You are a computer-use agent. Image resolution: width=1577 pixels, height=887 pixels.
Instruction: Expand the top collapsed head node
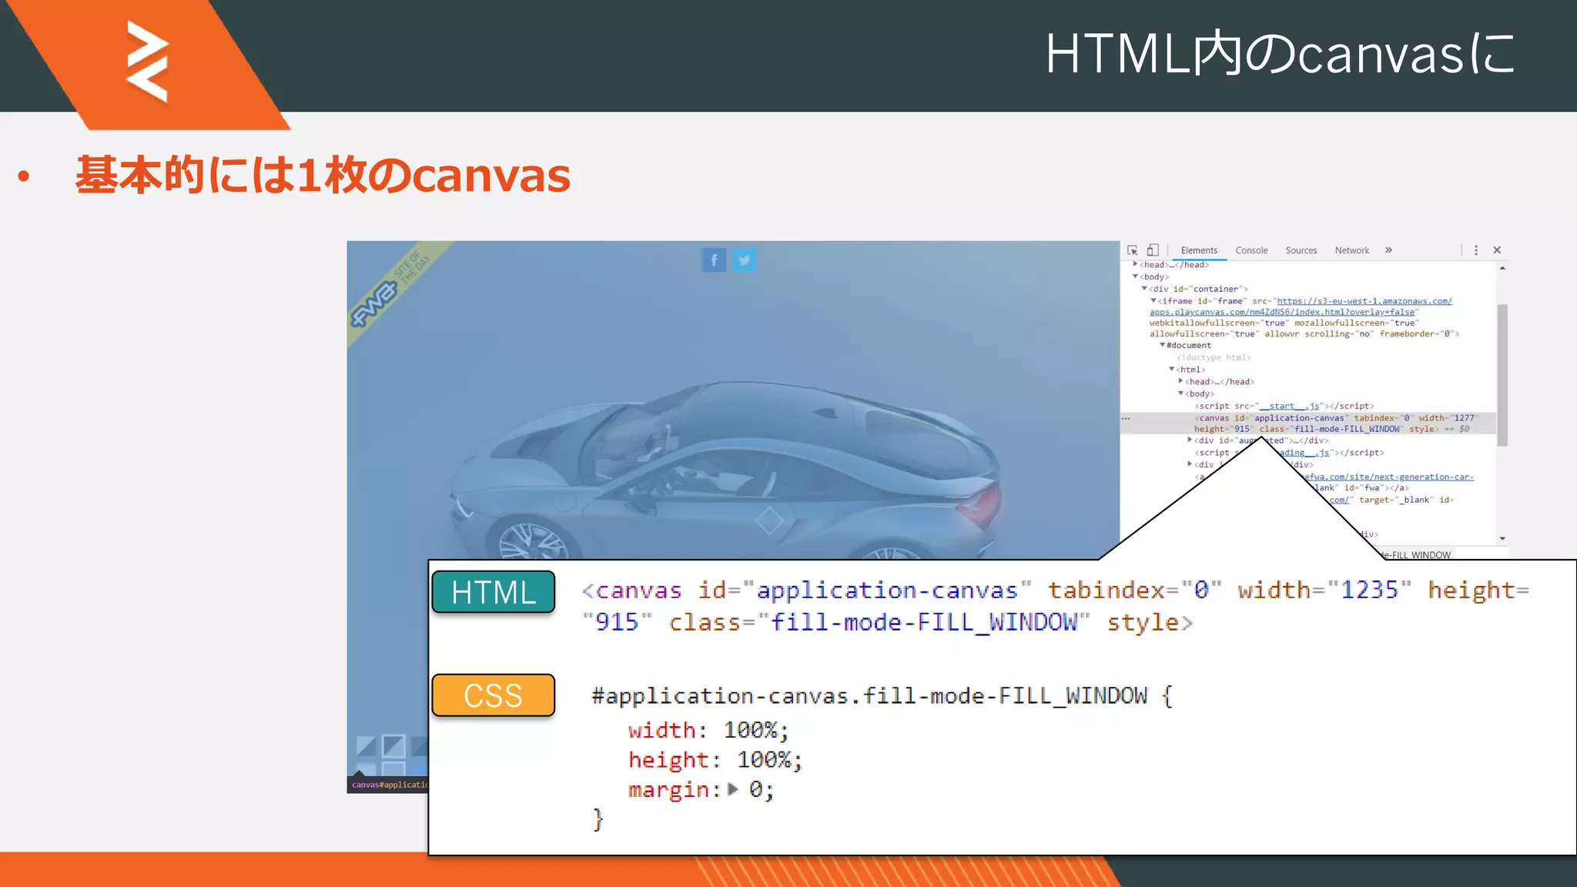[x=1135, y=264]
